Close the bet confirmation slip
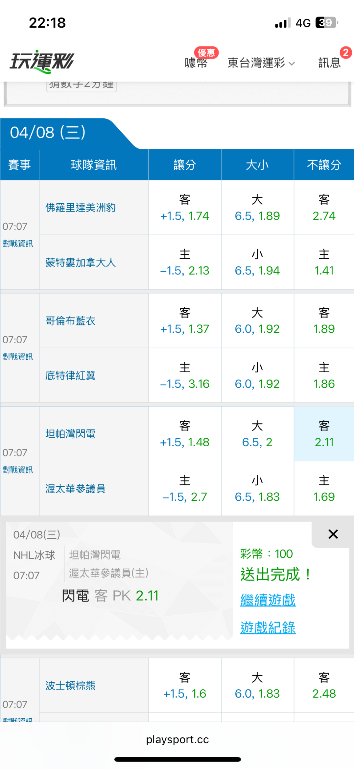This screenshot has height=769, width=355. pyautogui.click(x=333, y=534)
